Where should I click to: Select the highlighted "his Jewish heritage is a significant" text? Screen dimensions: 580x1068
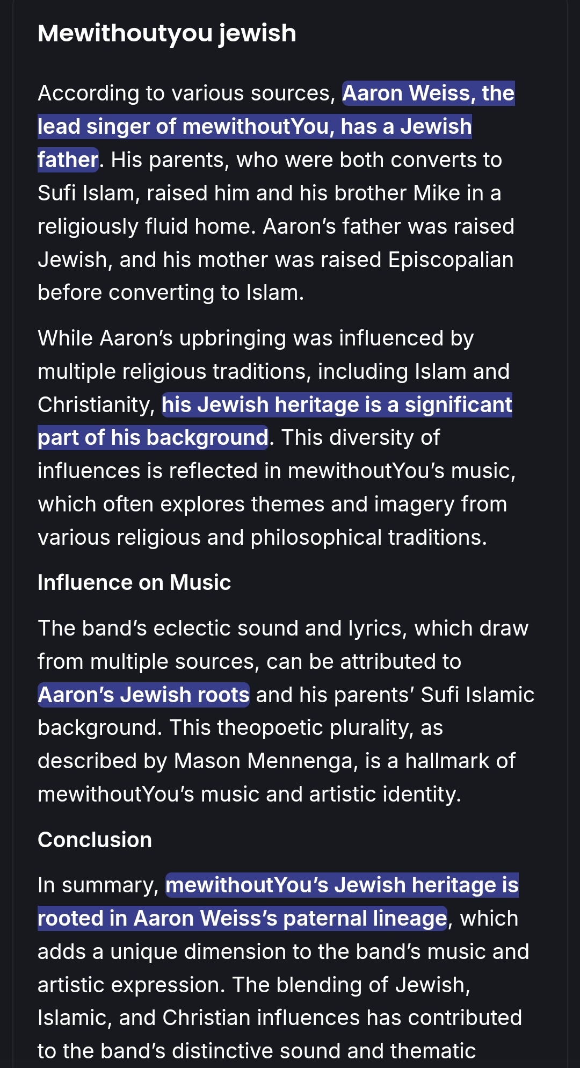pyautogui.click(x=337, y=405)
